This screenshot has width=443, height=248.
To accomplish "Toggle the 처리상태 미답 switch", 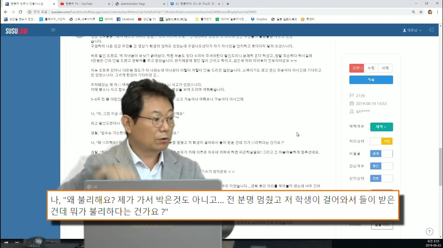I will pos(381,141).
